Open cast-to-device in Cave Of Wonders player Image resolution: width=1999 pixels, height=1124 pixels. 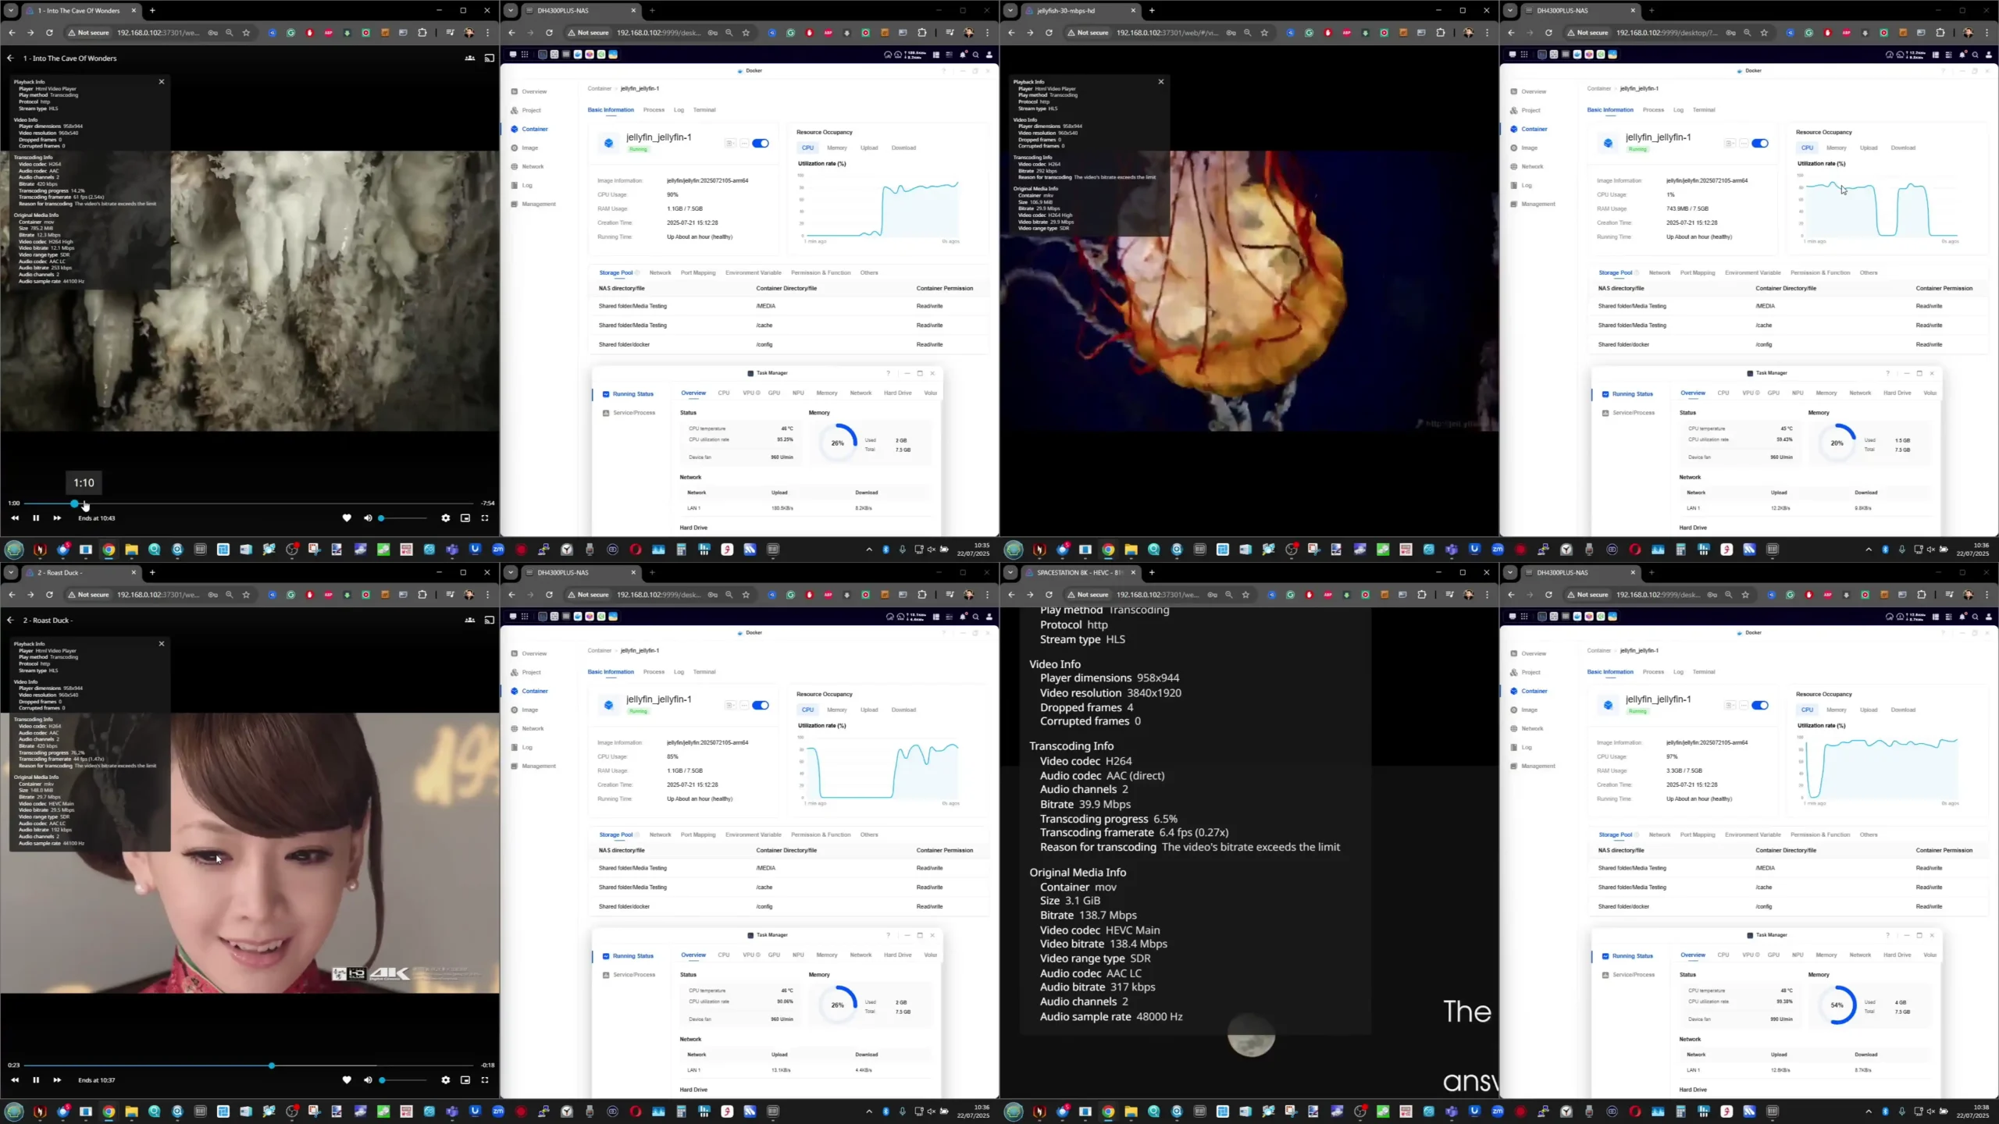(x=490, y=59)
